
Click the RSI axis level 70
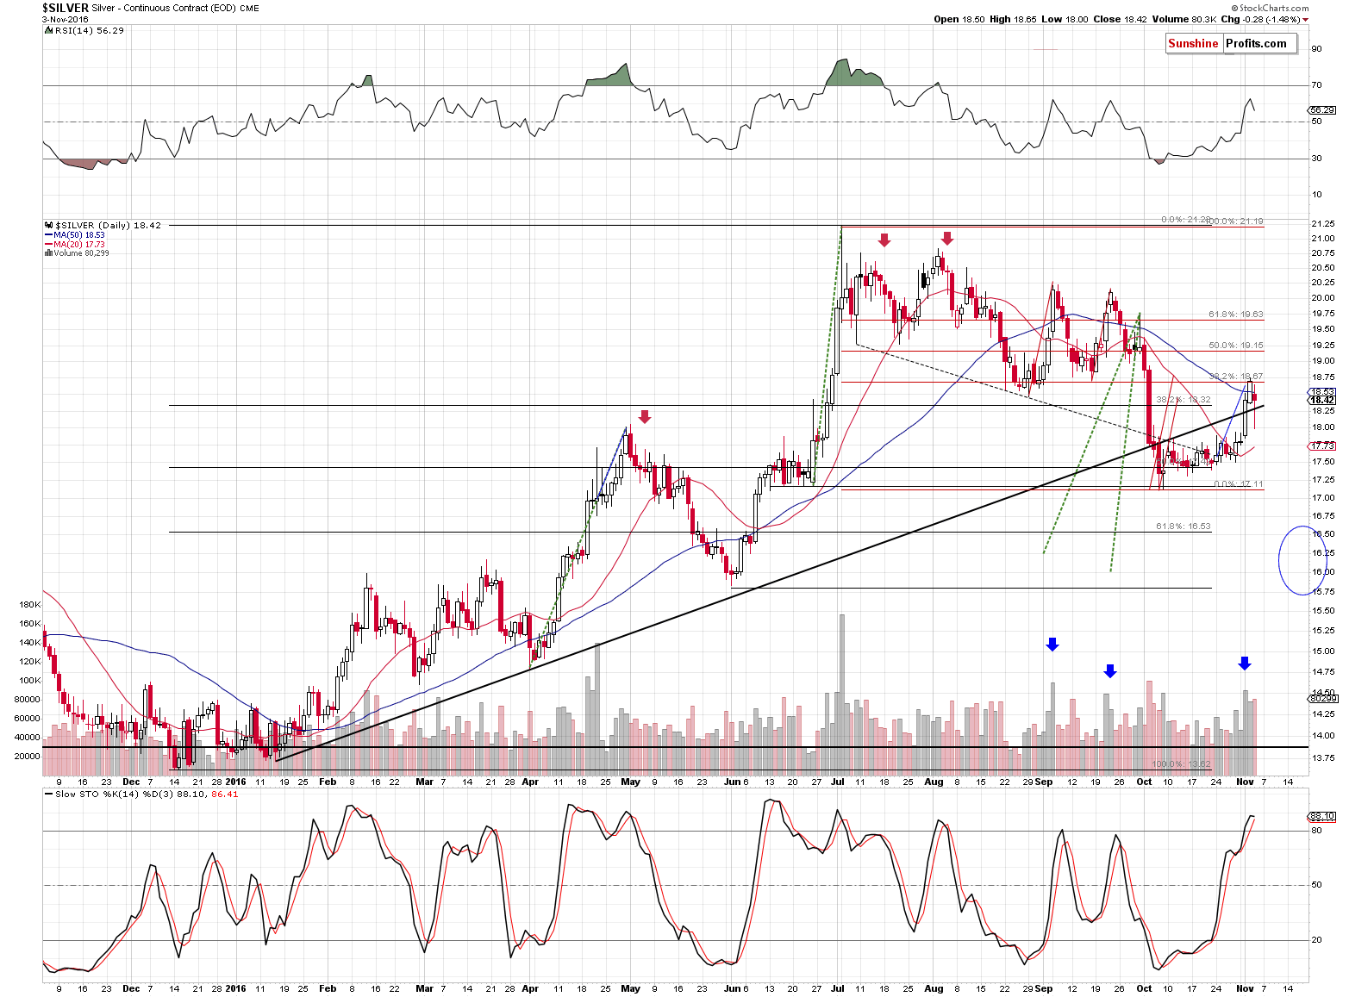(1316, 84)
